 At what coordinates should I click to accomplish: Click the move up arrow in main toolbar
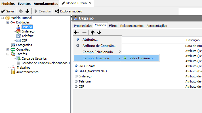click(x=21, y=11)
